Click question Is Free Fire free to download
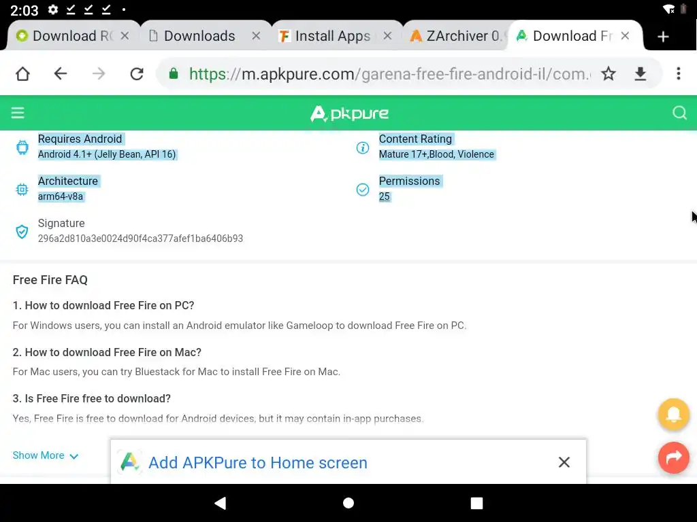Image resolution: width=697 pixels, height=522 pixels. coord(92,398)
